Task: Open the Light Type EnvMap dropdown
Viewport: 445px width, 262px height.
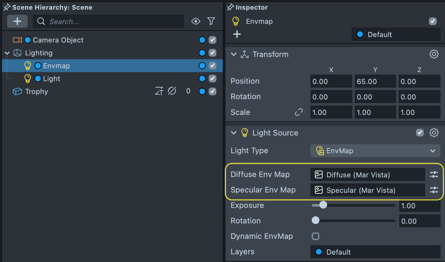Action: [375, 151]
